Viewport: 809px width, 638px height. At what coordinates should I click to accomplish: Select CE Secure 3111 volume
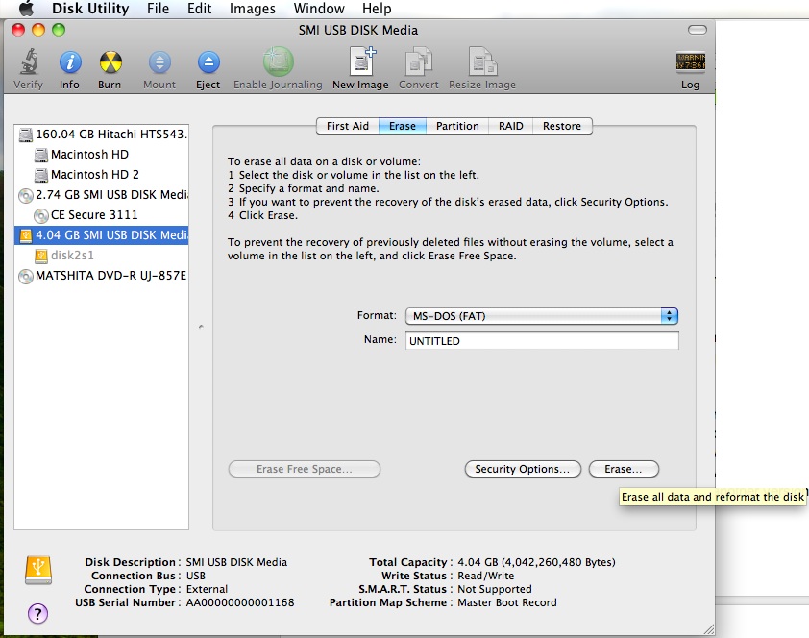click(x=102, y=214)
